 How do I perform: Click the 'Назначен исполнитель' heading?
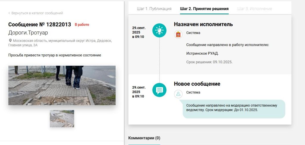203,24
